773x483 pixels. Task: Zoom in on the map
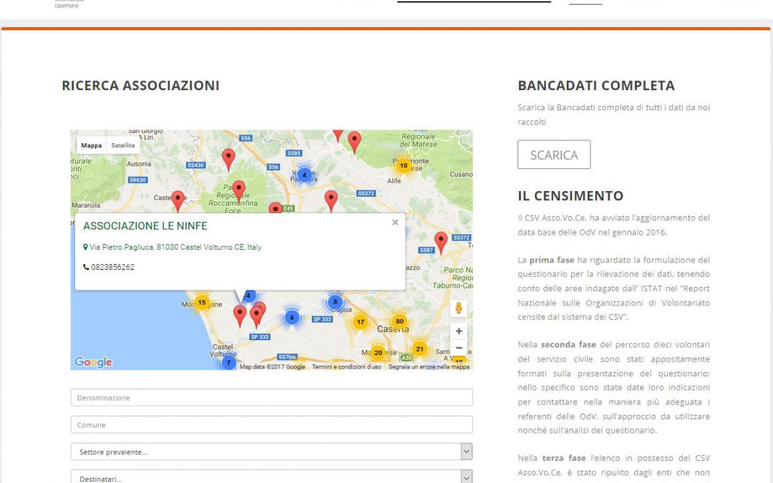coord(459,331)
